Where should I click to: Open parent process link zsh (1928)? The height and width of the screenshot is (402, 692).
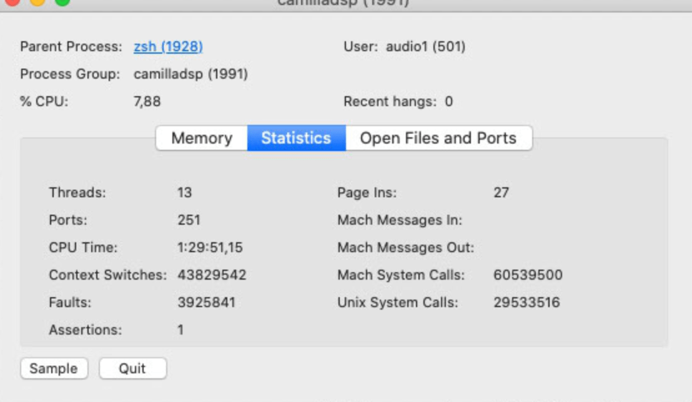[x=168, y=46]
